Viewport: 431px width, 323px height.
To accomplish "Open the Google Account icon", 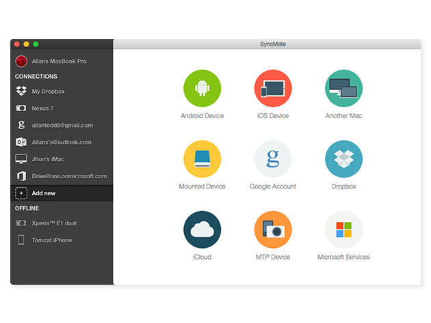I will (x=273, y=159).
